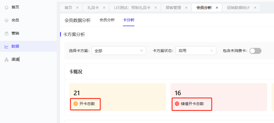Screen dimensions: 274x123
Task: Close the 首页 tab
Action: click(77, 8)
